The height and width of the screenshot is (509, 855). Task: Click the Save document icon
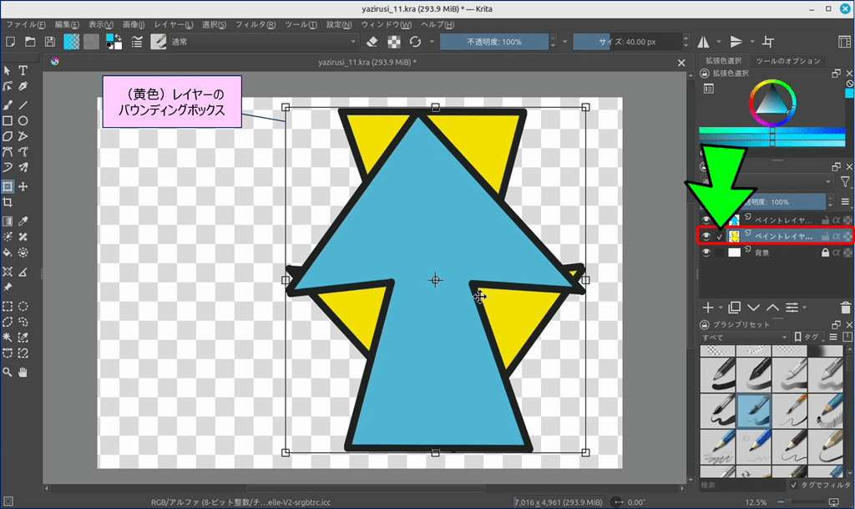(50, 42)
